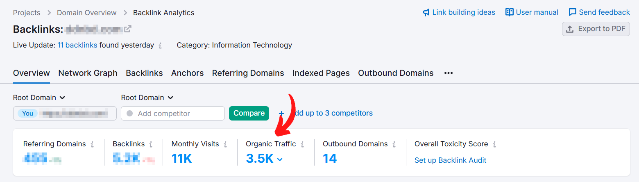Screen dimensions: 639x182
Task: Expand the competitor Root Domain dropdown
Action: [x=147, y=98]
